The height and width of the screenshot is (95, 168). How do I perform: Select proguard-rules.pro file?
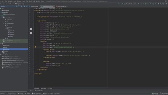click(x=15, y=62)
